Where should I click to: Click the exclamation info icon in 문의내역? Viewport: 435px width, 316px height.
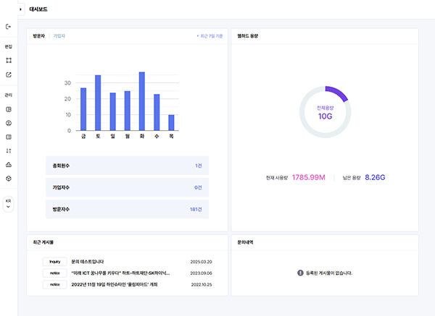coord(300,273)
